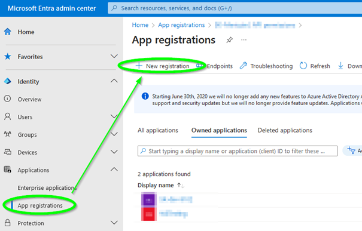Click the Applications grid icon
This screenshot has width=362, height=231.
[x=7, y=170]
